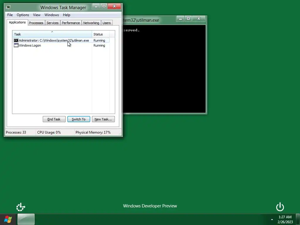Click the End Task button
Image resolution: width=300 pixels, height=225 pixels.
[x=54, y=119]
